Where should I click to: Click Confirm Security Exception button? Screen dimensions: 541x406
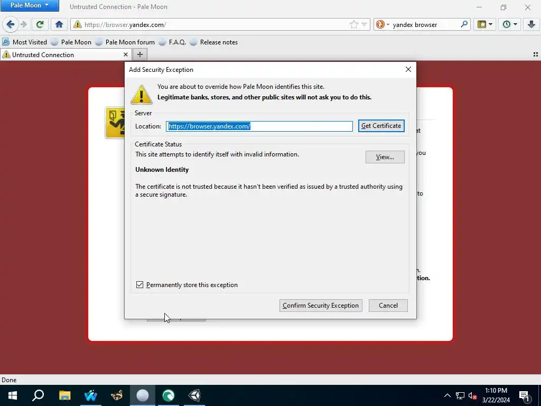pyautogui.click(x=321, y=306)
